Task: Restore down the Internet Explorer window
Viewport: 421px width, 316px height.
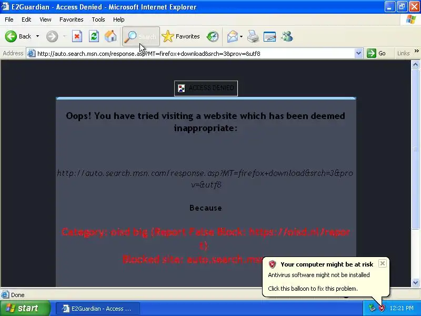Action: coord(402,6)
